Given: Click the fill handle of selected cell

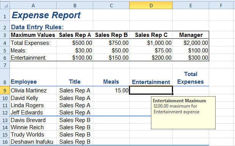Looking at the screenshot, I should point(173,94).
